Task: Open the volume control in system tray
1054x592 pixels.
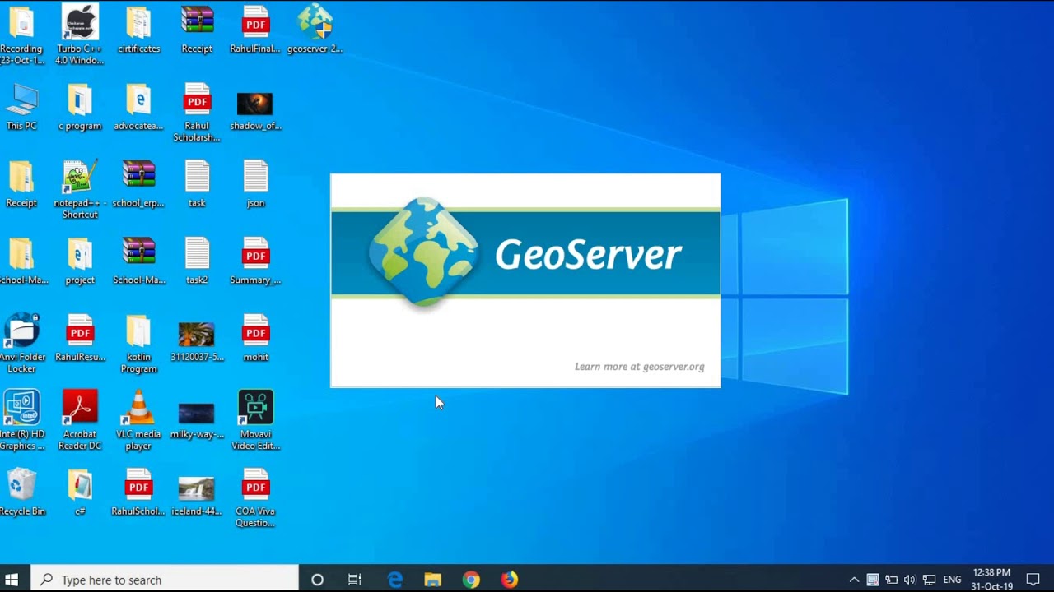Action: pos(910,580)
